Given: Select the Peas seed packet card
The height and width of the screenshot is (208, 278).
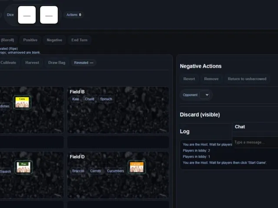Looking at the screenshot, I should coord(23,167).
